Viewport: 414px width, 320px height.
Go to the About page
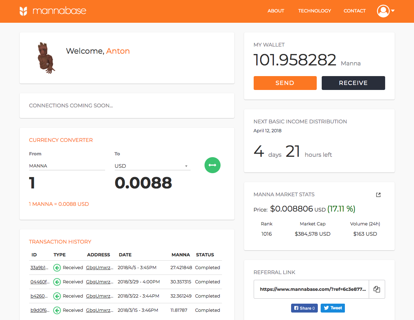click(276, 11)
